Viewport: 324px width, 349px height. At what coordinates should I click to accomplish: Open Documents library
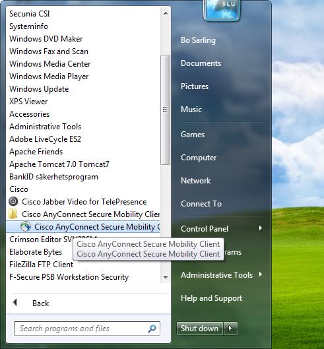201,63
